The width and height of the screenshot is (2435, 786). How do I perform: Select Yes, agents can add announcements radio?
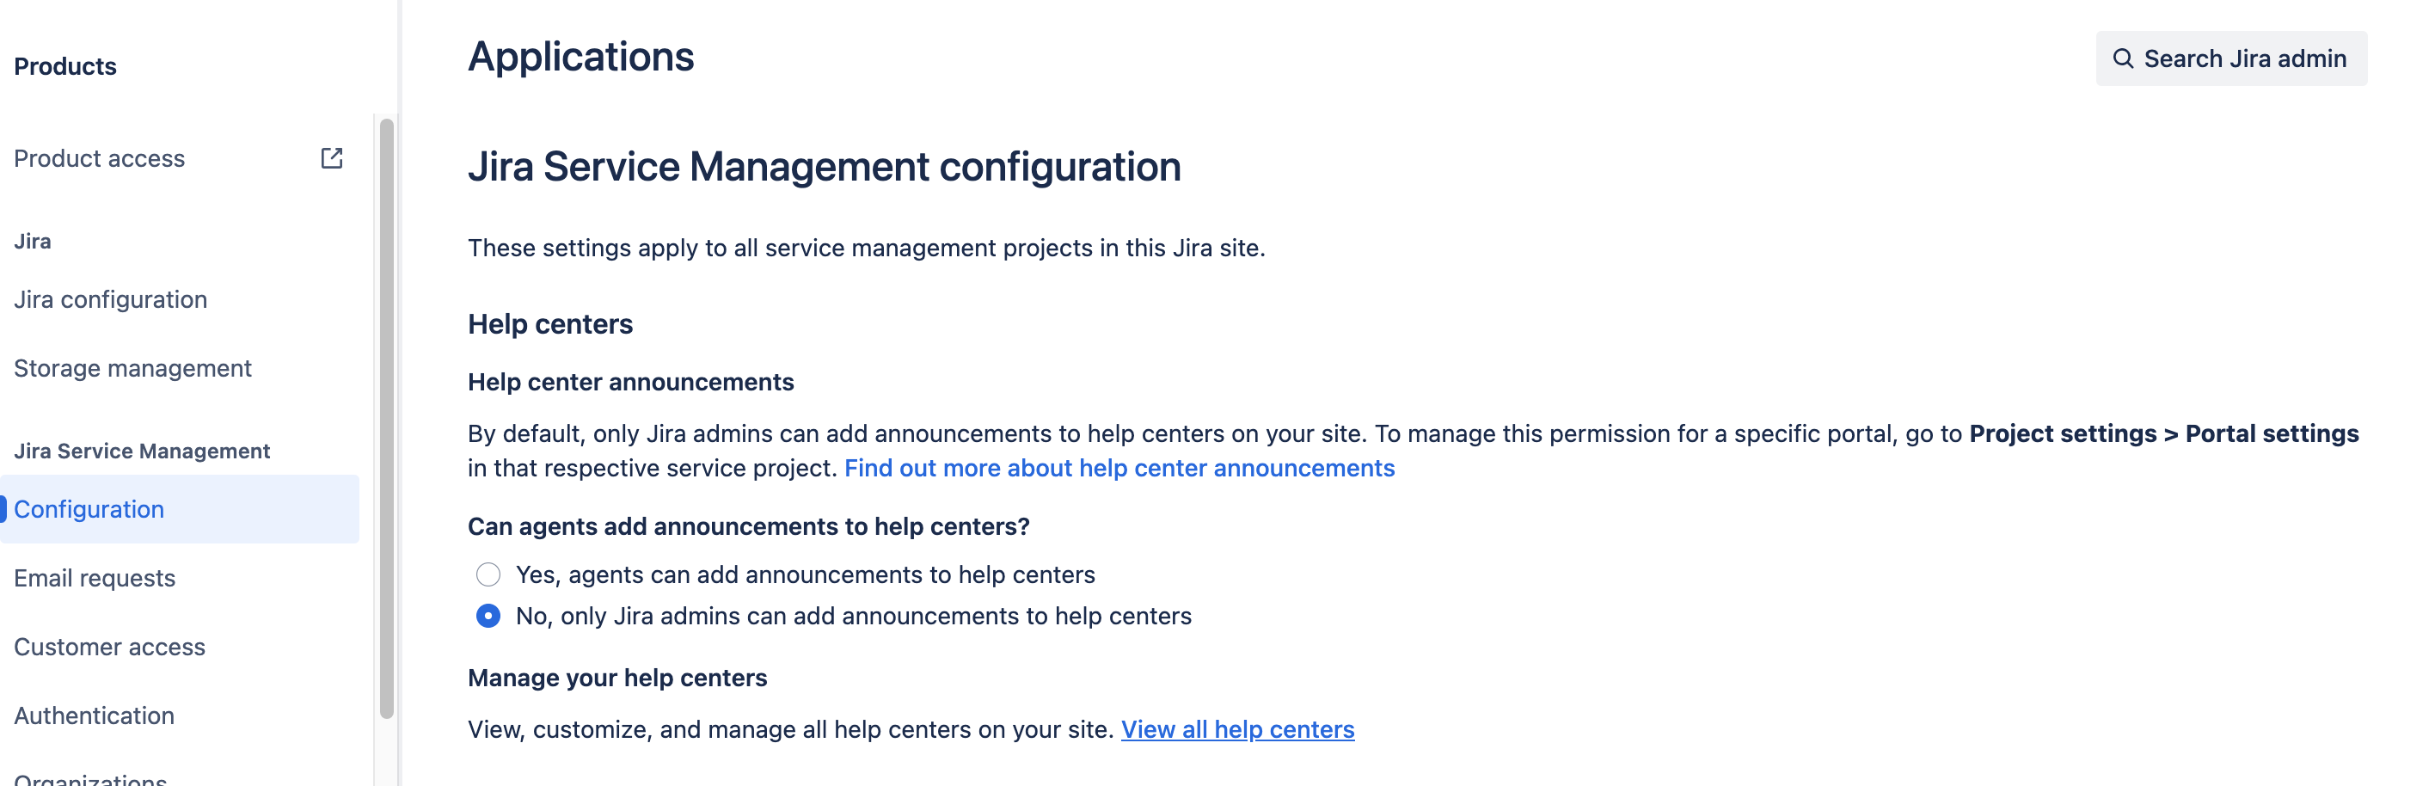pos(488,574)
